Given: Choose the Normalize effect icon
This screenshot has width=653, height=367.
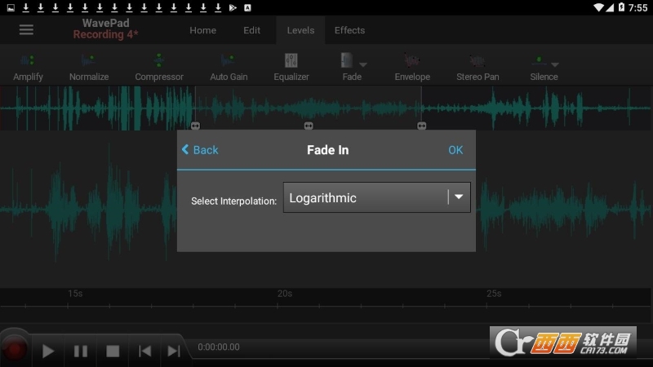Looking at the screenshot, I should [x=89, y=67].
